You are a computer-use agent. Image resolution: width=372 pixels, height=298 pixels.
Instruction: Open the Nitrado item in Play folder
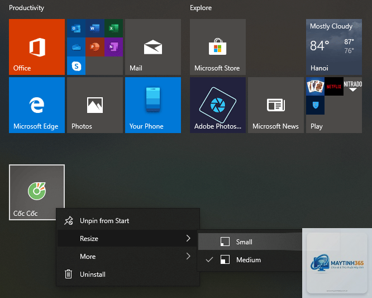coord(353,87)
